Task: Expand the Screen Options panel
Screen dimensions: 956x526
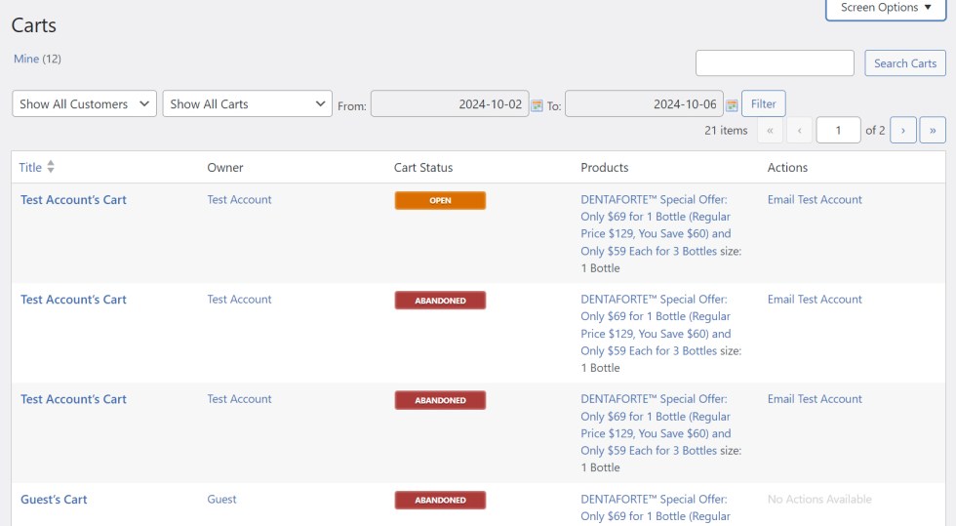Action: [885, 8]
